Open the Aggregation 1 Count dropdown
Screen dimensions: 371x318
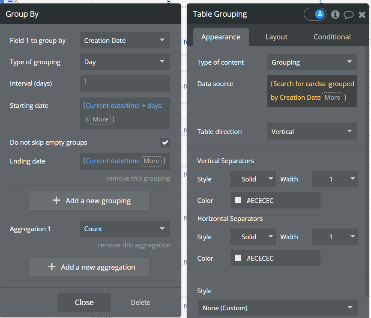coord(125,229)
